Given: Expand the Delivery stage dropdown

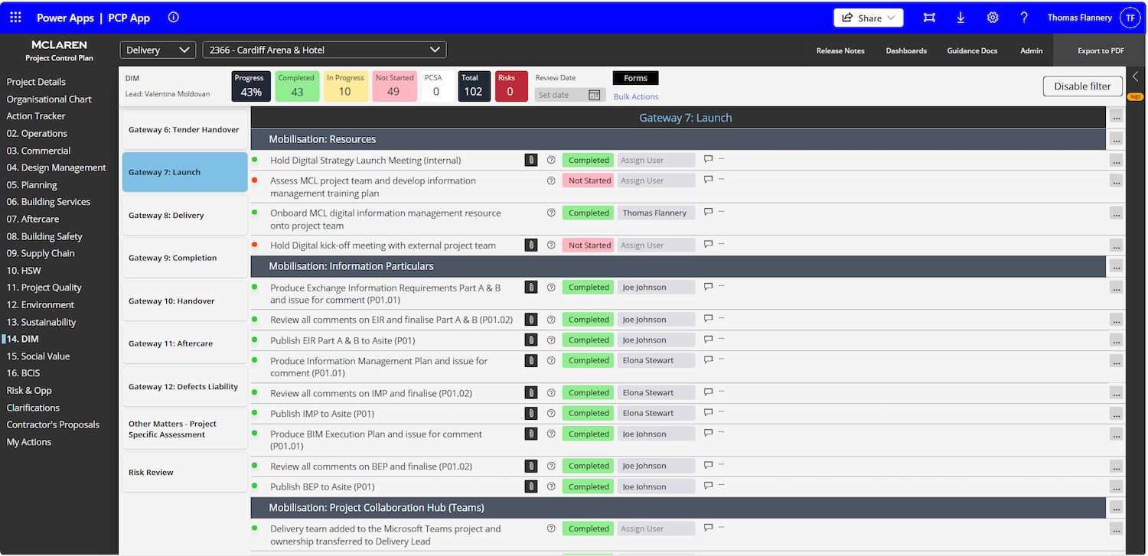Looking at the screenshot, I should (x=158, y=50).
